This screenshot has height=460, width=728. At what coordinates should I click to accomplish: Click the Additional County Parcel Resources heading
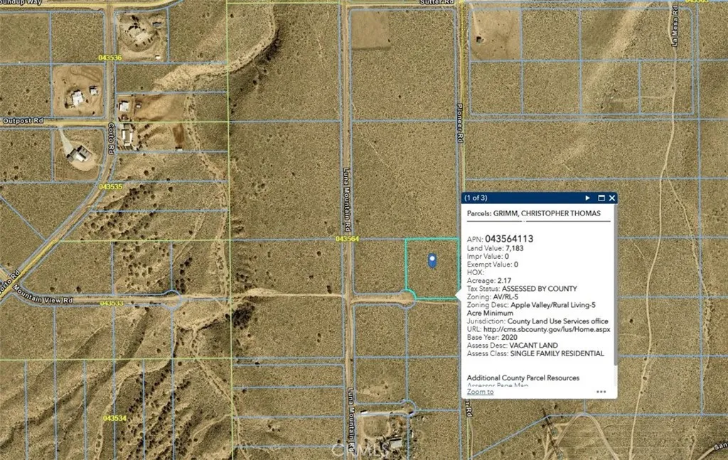(523, 378)
